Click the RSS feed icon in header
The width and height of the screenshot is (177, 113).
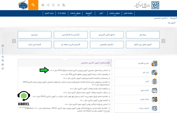(x=64, y=5)
